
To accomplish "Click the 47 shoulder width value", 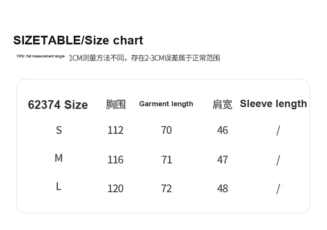I will tap(222, 160).
